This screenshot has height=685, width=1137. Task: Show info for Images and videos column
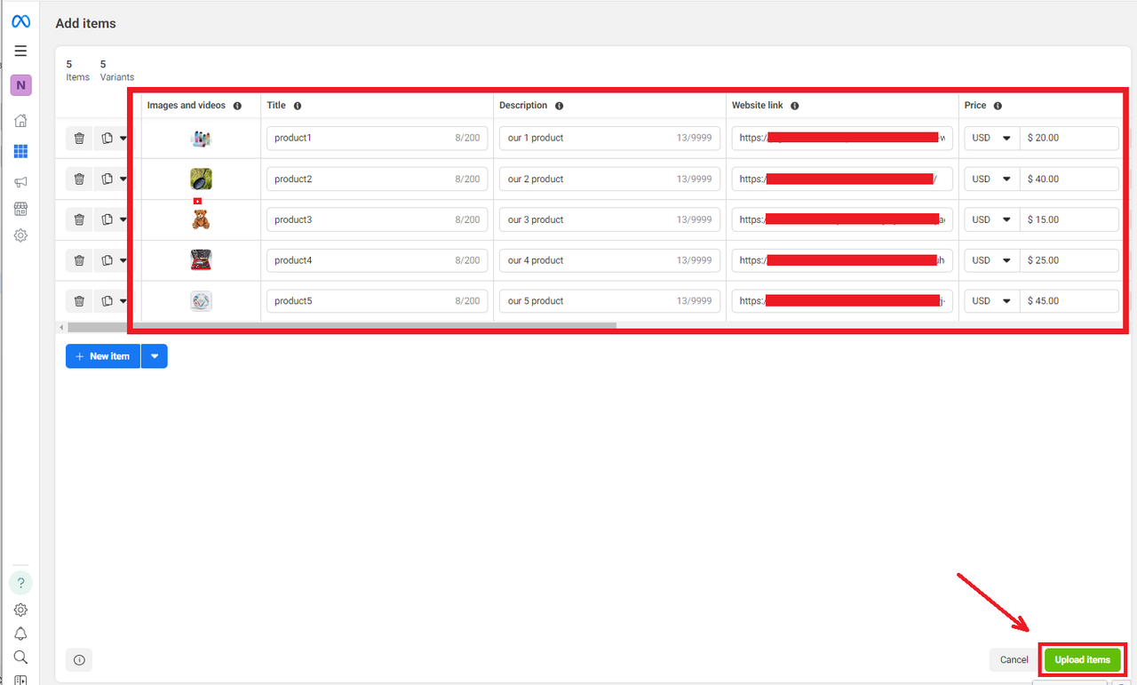click(x=237, y=106)
